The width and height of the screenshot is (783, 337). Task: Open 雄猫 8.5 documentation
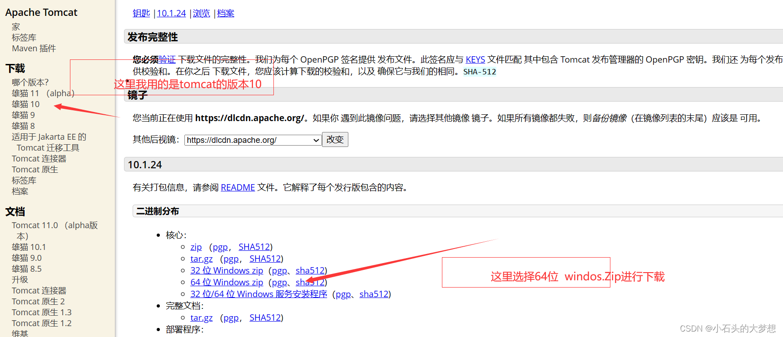click(x=27, y=269)
